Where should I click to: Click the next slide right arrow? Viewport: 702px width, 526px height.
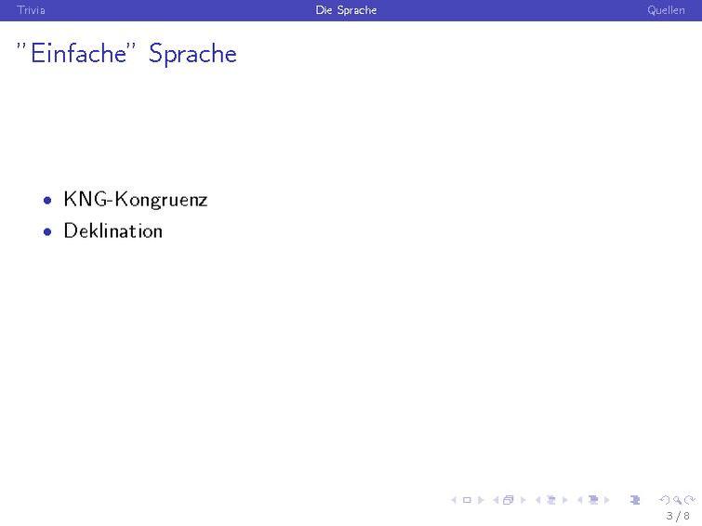[x=480, y=500]
